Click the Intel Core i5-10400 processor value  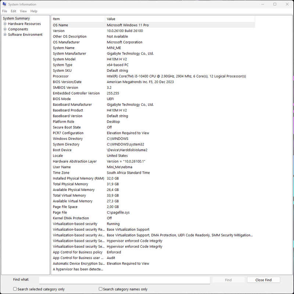176,76
